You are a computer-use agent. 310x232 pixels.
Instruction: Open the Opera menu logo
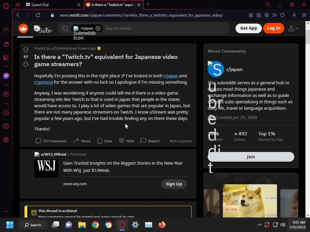pos(6,6)
